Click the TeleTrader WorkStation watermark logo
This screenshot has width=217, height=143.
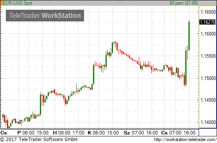45,16
